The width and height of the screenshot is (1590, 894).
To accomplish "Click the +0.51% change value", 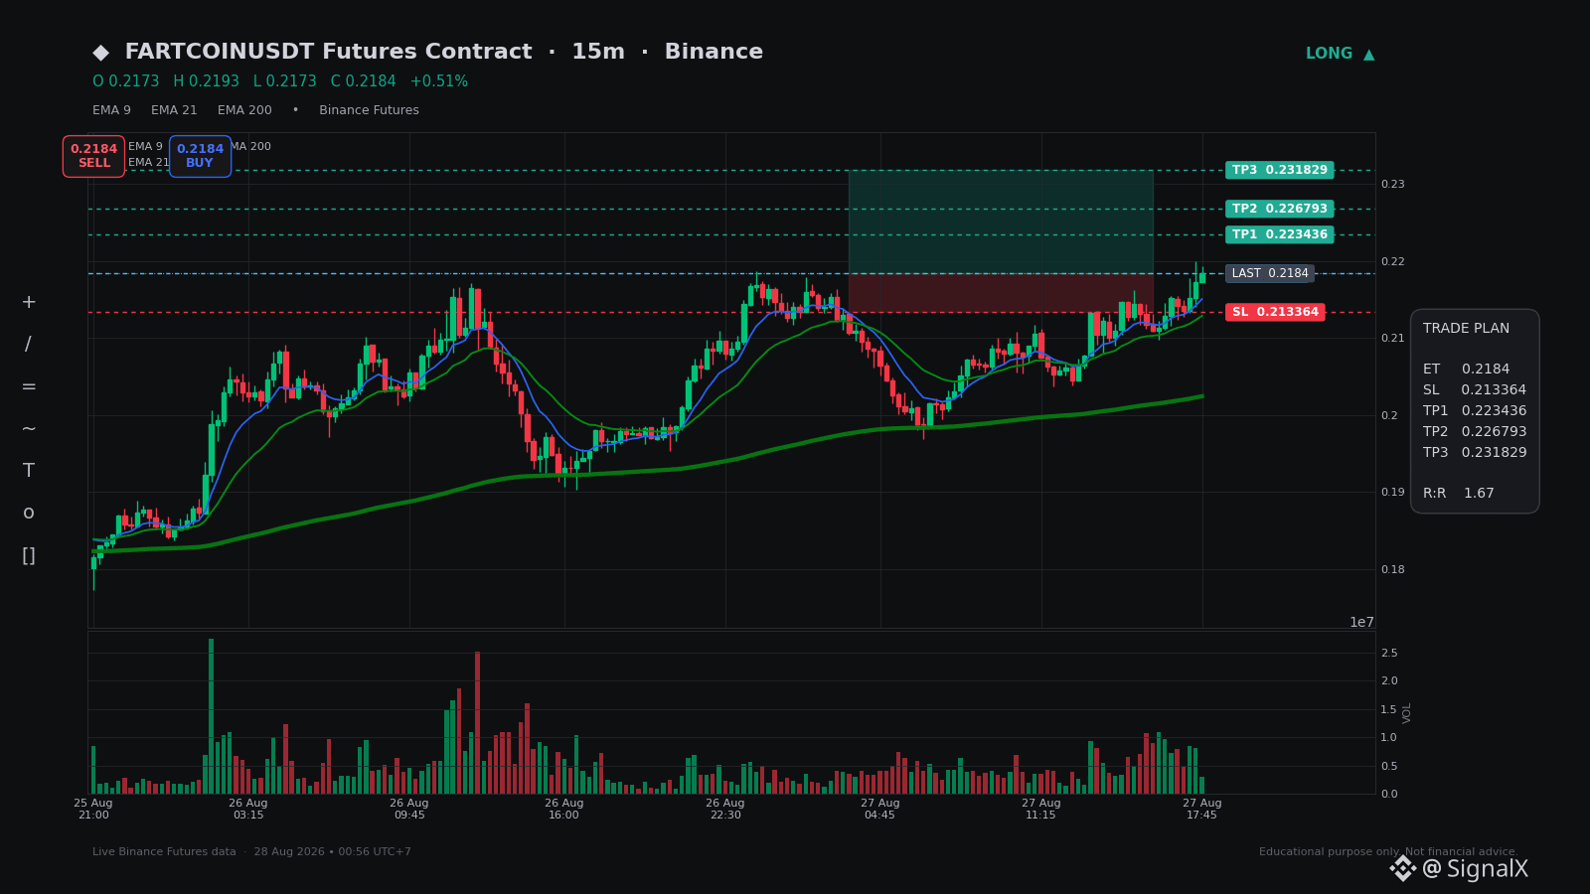I will click(x=439, y=81).
